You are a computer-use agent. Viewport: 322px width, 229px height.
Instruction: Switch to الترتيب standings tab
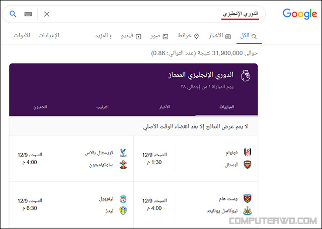tap(102, 107)
